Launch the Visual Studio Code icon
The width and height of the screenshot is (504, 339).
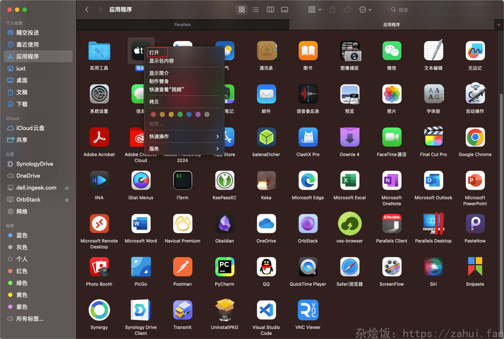[x=266, y=310]
